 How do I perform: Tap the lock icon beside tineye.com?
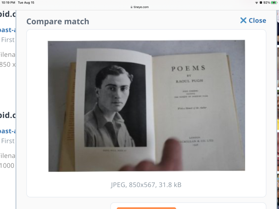[131, 7]
